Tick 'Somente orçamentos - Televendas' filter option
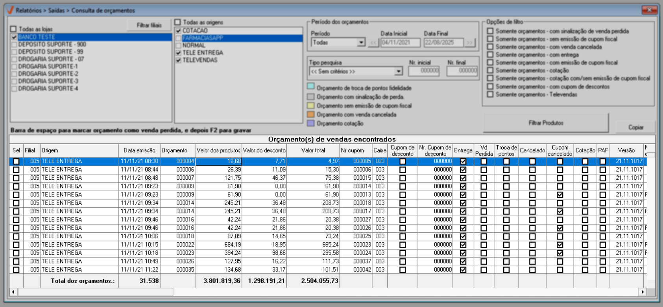Viewport: 663px width, 307px height. click(x=490, y=94)
